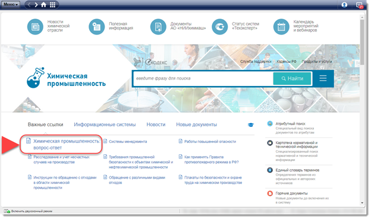The image size is (371, 219).
Task: Open Единый словарь терминов
Action: [x=297, y=170]
